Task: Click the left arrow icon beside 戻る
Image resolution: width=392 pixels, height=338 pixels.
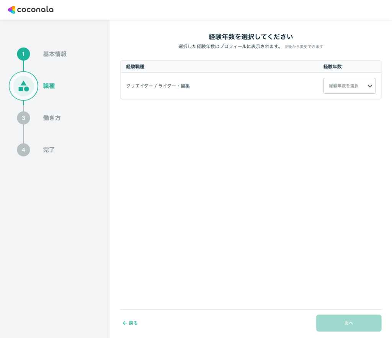Action: (x=125, y=323)
